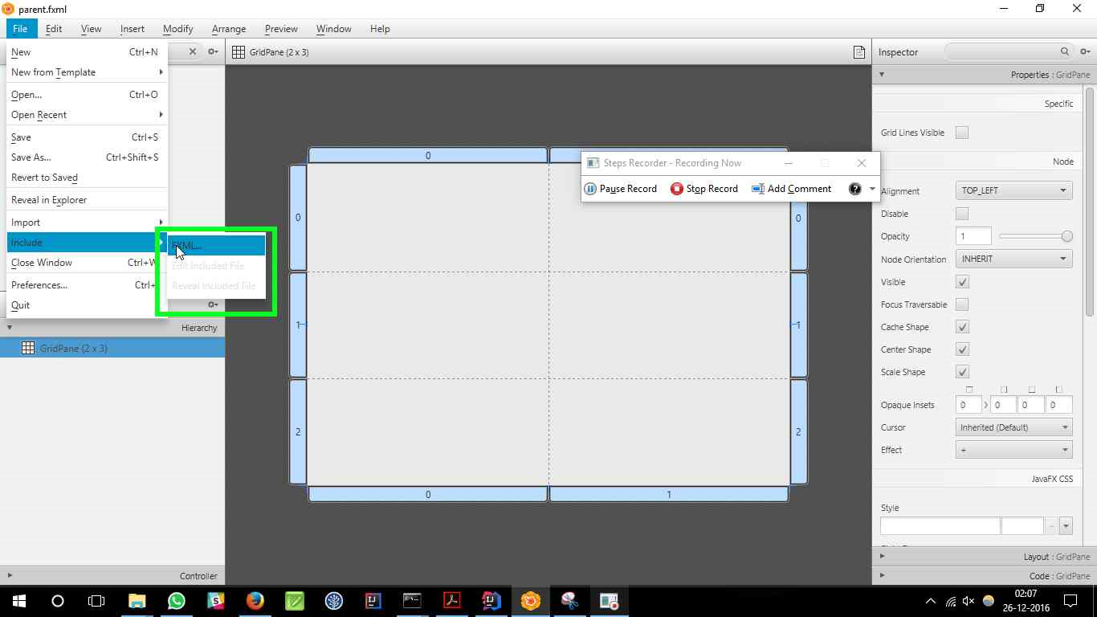1097x617 pixels.
Task: Expand the Layout : GridPane section
Action: coord(882,556)
